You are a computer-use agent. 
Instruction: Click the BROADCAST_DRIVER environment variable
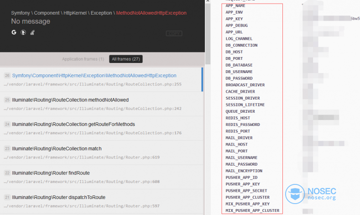[245, 85]
